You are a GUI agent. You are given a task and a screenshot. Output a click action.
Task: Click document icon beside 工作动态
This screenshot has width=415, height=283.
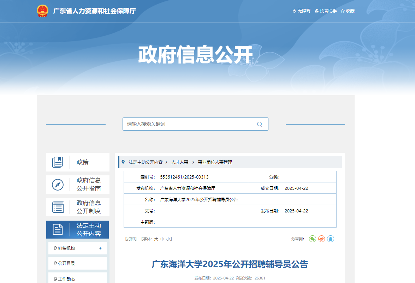pos(55,278)
